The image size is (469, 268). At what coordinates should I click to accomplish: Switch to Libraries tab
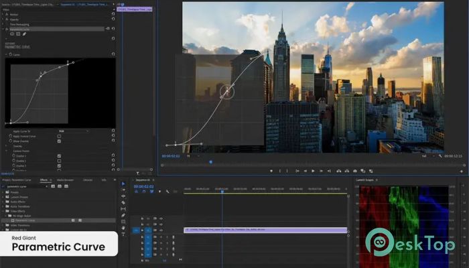click(88, 180)
